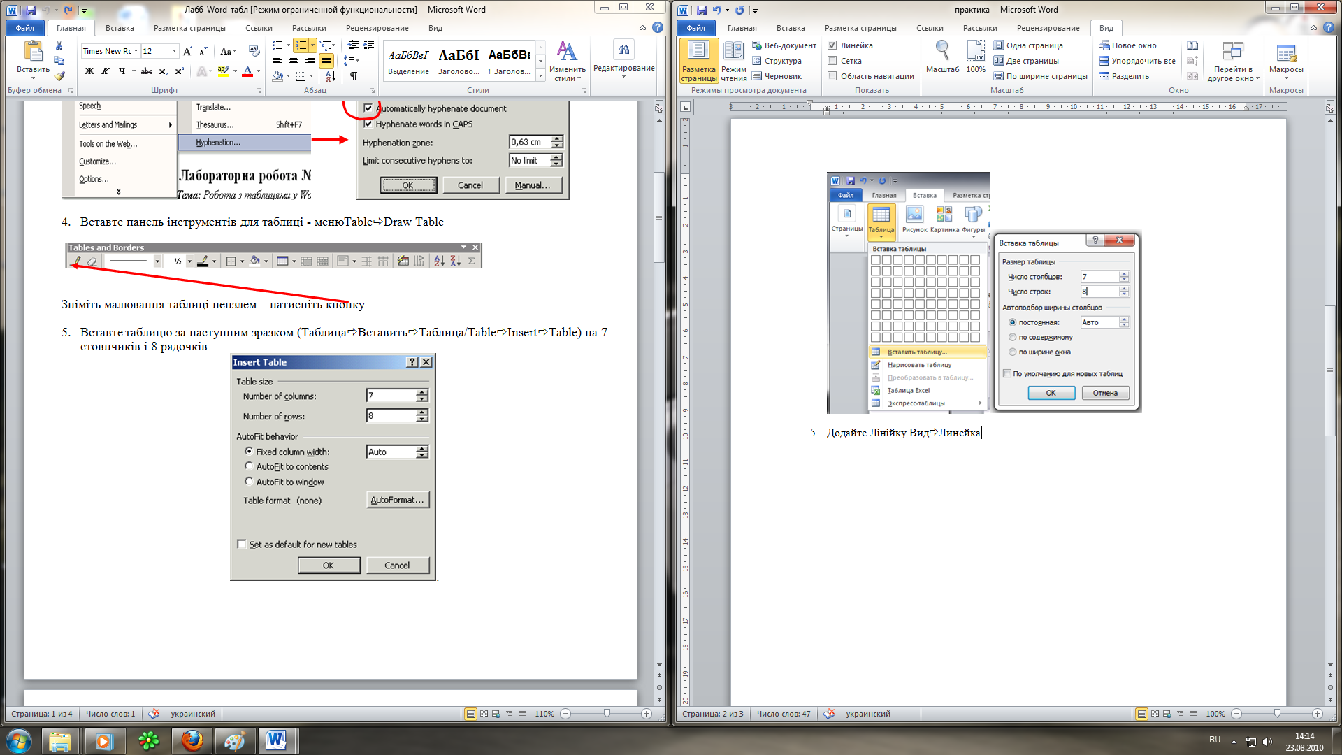1342x755 pixels.
Task: Open the volume control in system tray
Action: coord(1267,742)
